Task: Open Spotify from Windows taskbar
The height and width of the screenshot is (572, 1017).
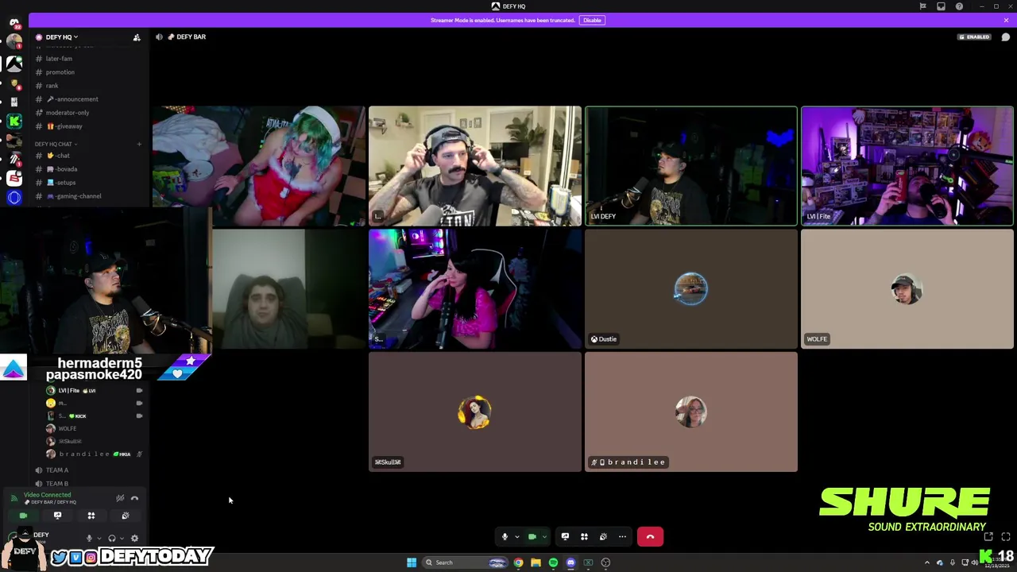Action: click(553, 562)
